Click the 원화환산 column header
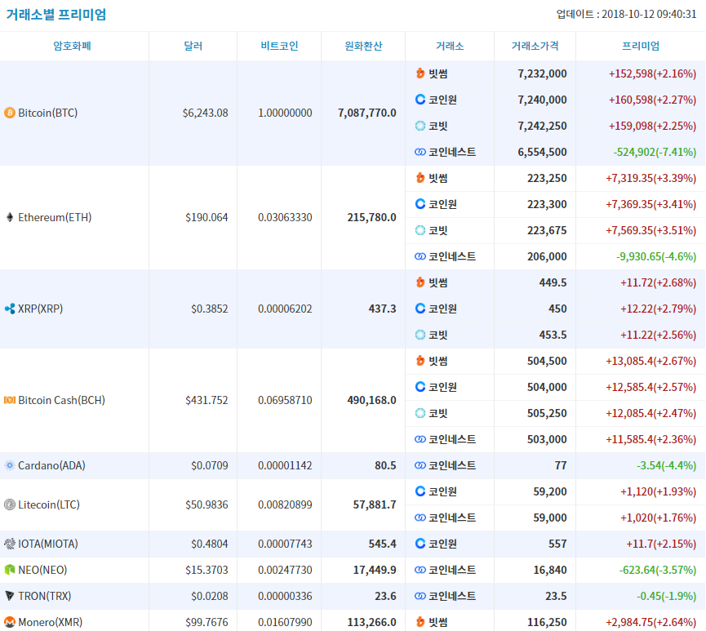The width and height of the screenshot is (706, 631). pos(363,46)
